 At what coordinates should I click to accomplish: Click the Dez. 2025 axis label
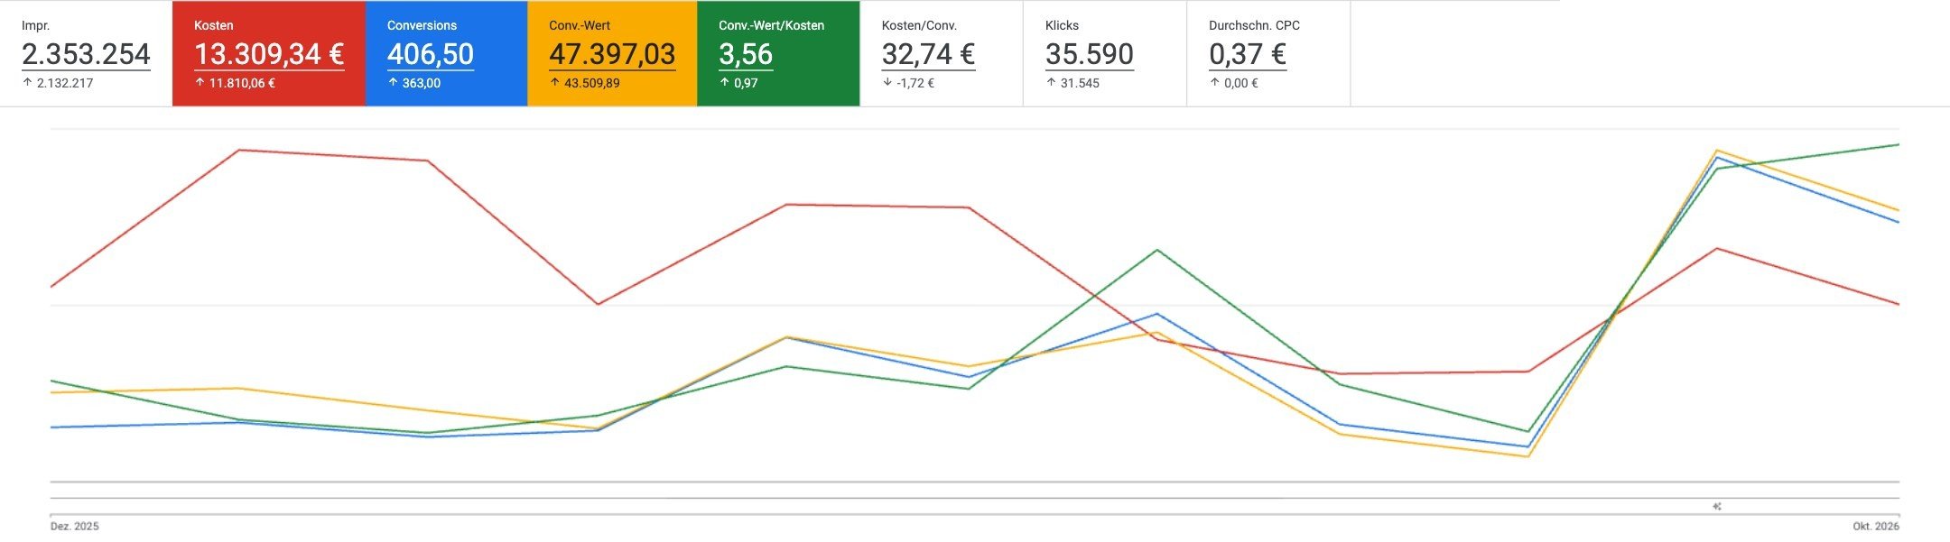click(74, 526)
